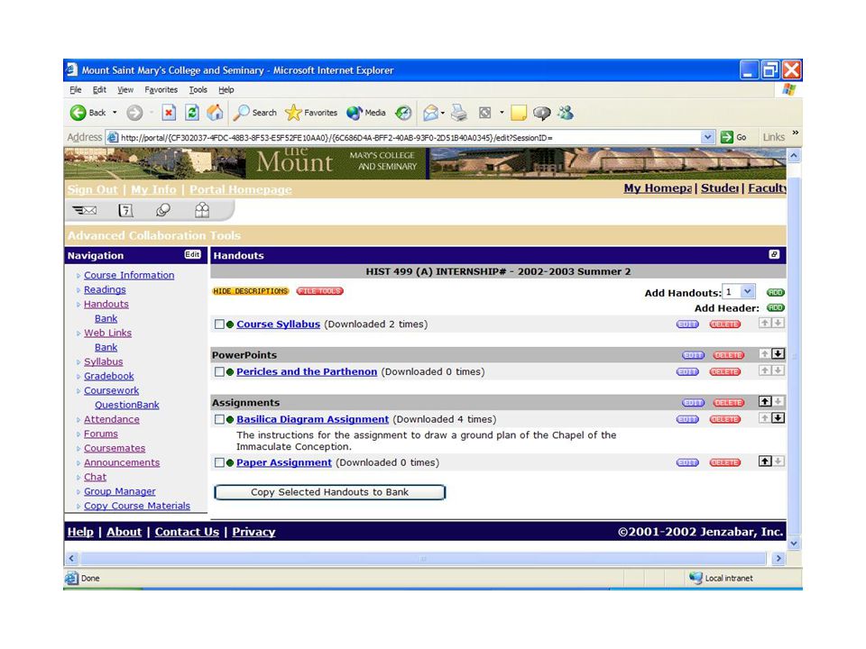Click the Contact Us footer link
Viewport: 866px width, 649px height.
(187, 532)
